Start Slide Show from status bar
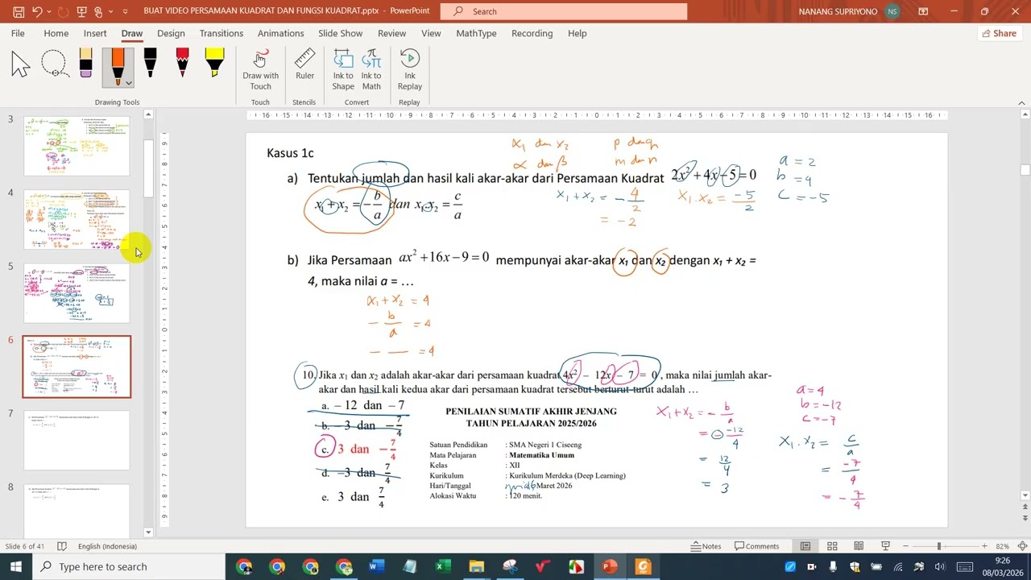Viewport: 1031px width, 580px height. pos(885,546)
